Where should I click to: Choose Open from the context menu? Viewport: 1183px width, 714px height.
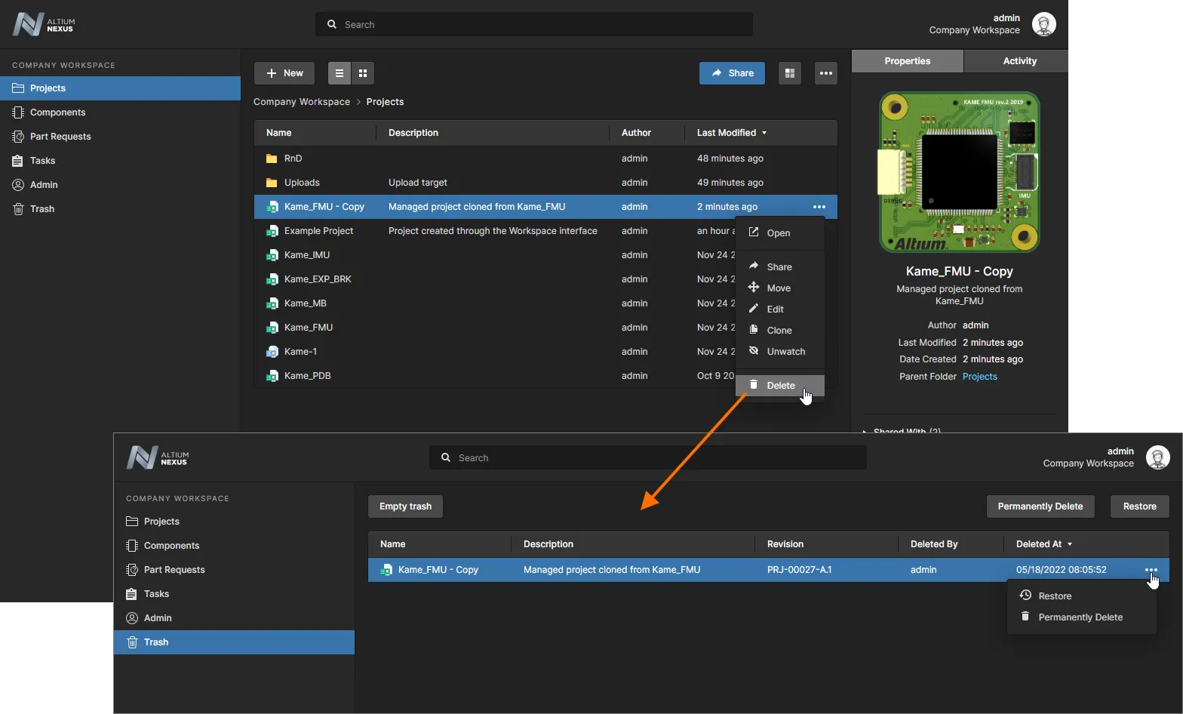tap(779, 233)
